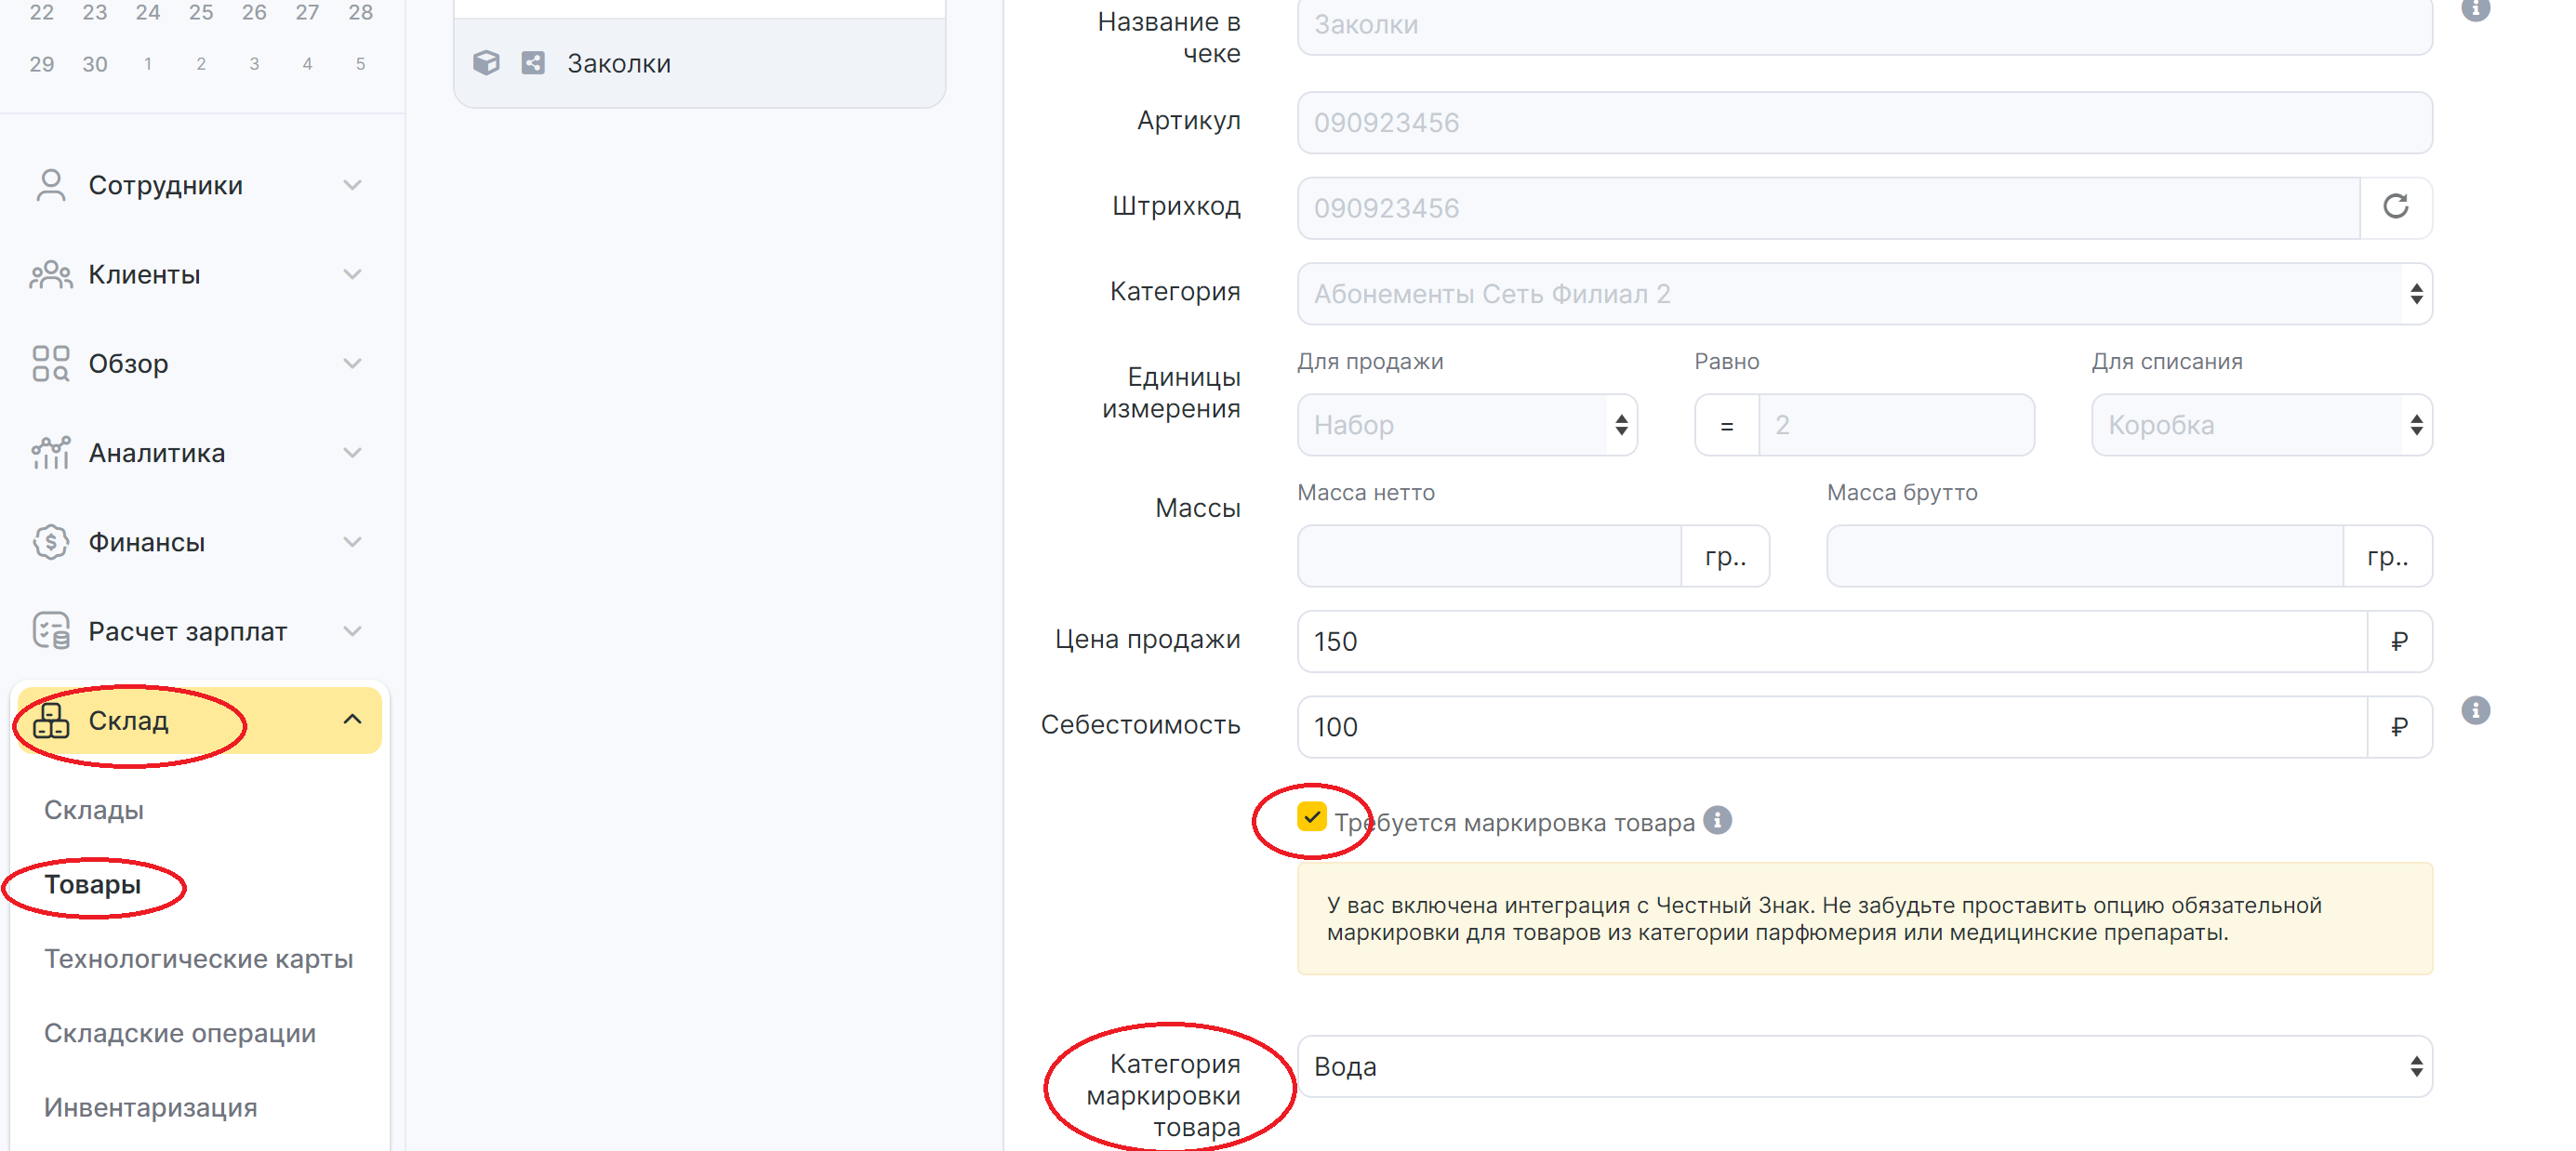The width and height of the screenshot is (2576, 1151).
Task: Expand the Финансы menu chevron
Action: point(352,541)
